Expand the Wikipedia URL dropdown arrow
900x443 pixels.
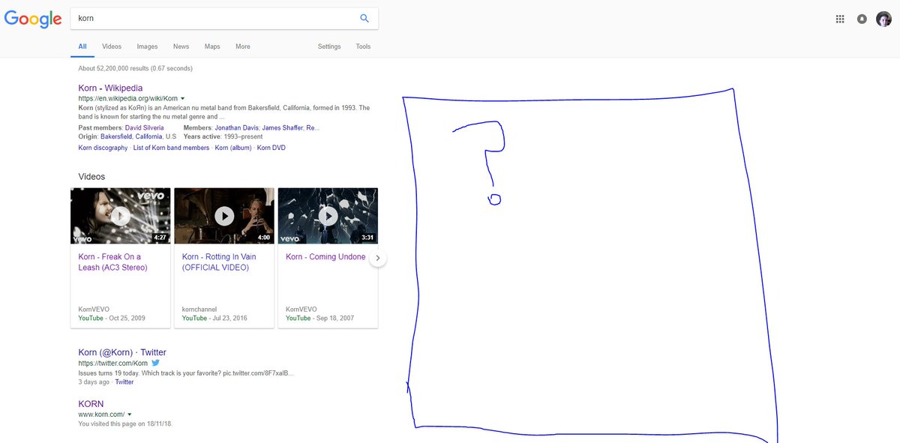click(182, 98)
